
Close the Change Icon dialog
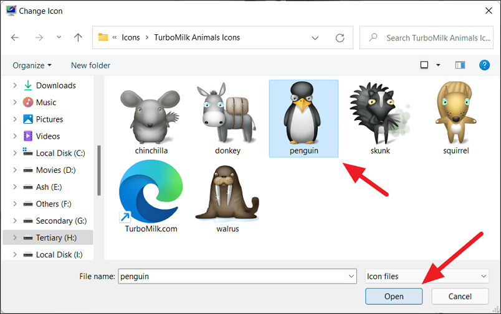pos(489,11)
